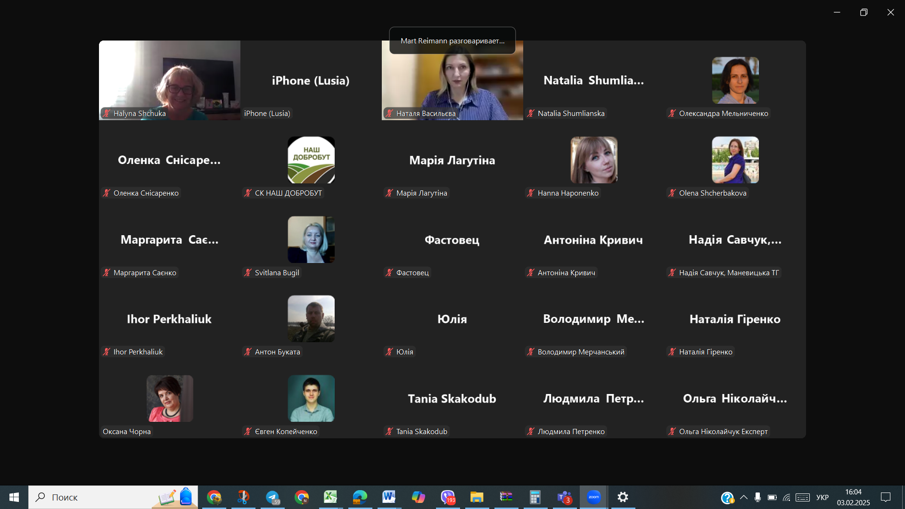This screenshot has width=905, height=509.
Task: Open the notification center icon
Action: pos(886,497)
